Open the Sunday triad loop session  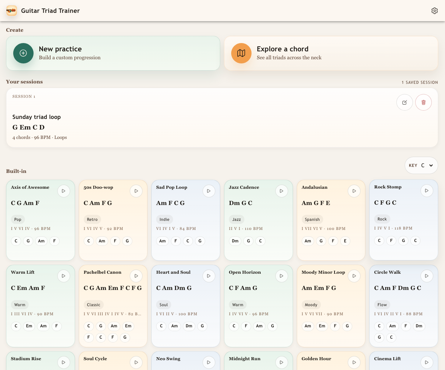(222, 118)
